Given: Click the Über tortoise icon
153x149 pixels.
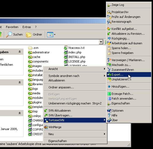Looking at the screenshot, I should click(109, 120).
